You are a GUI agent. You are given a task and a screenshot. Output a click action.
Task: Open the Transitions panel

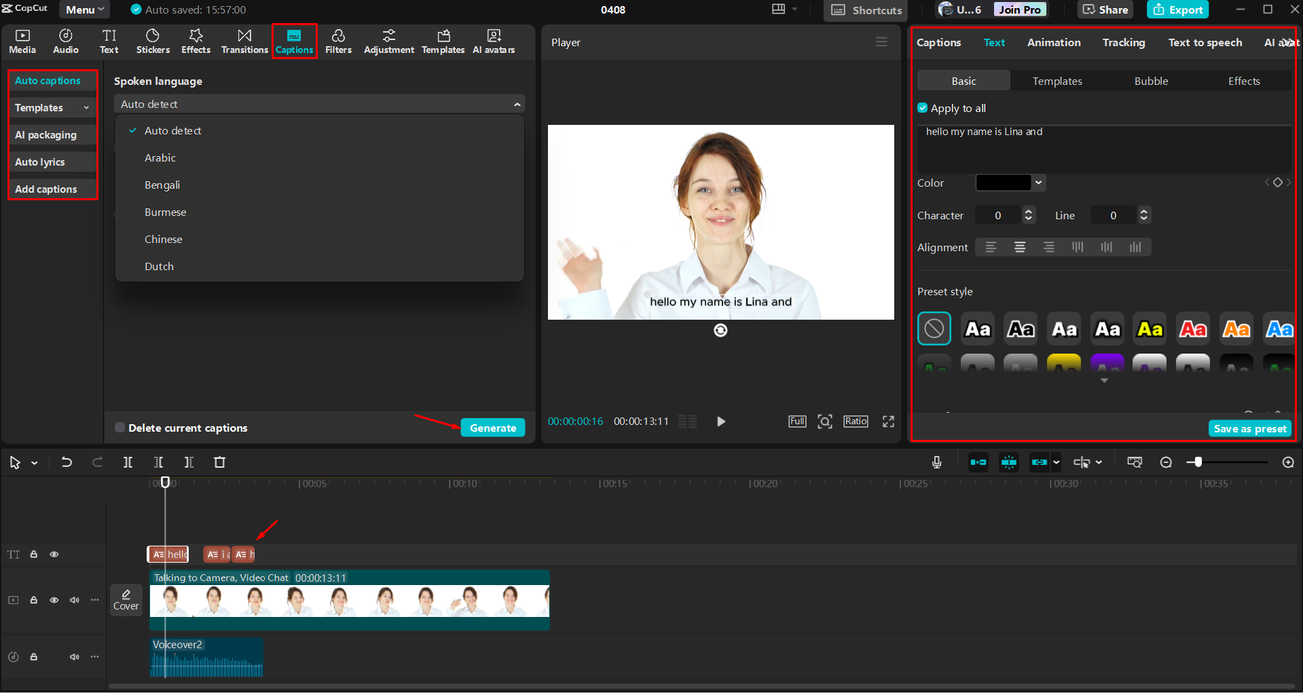point(244,41)
